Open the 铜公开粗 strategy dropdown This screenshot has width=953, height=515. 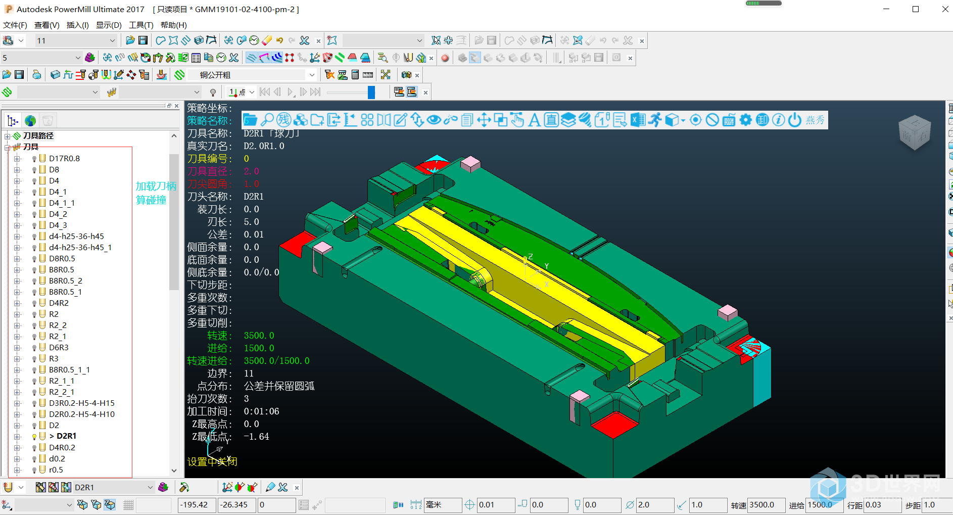pos(312,75)
